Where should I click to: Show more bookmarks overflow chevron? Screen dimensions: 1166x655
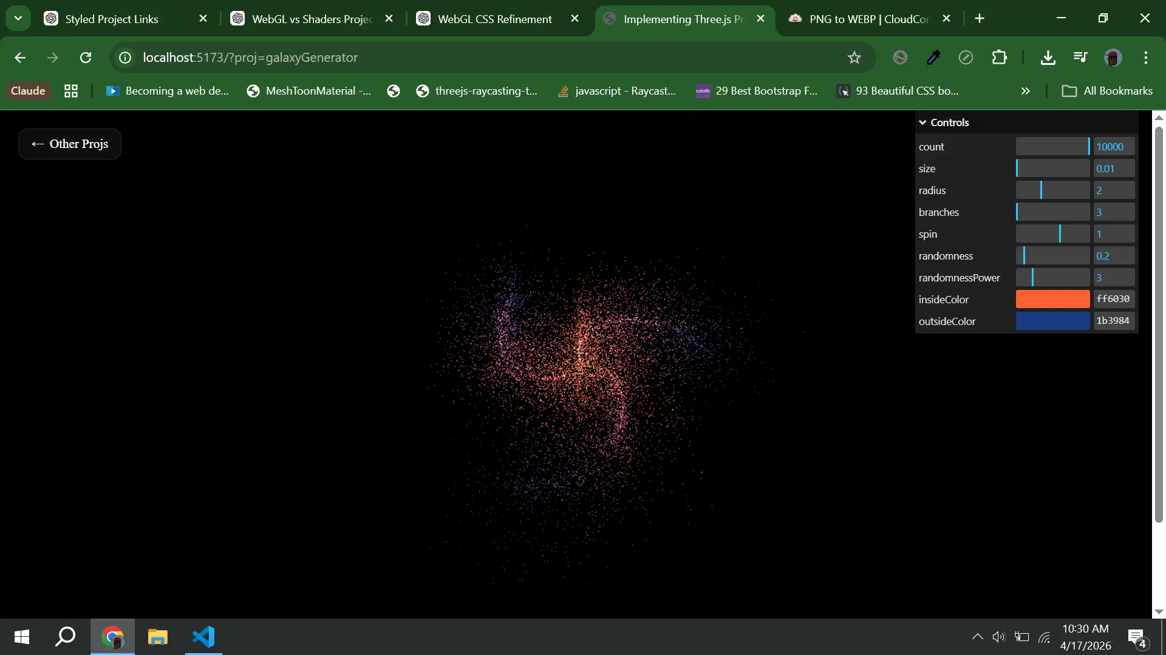(x=1026, y=91)
